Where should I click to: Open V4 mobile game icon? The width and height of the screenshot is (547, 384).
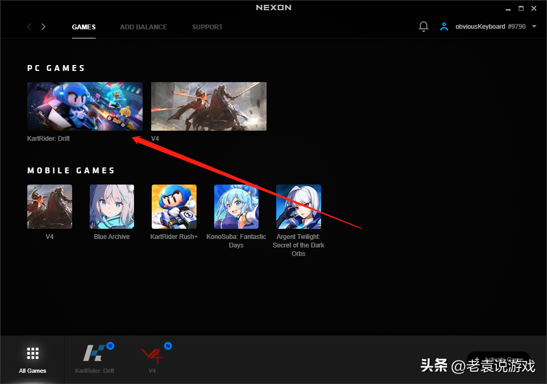[50, 207]
